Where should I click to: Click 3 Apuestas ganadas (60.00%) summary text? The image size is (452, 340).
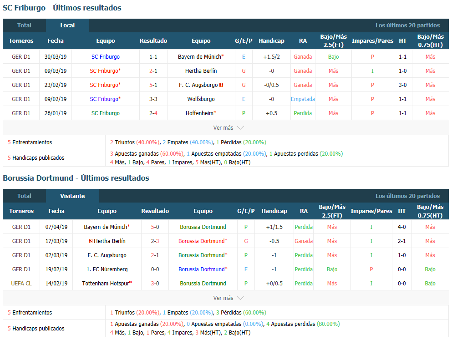click(147, 154)
